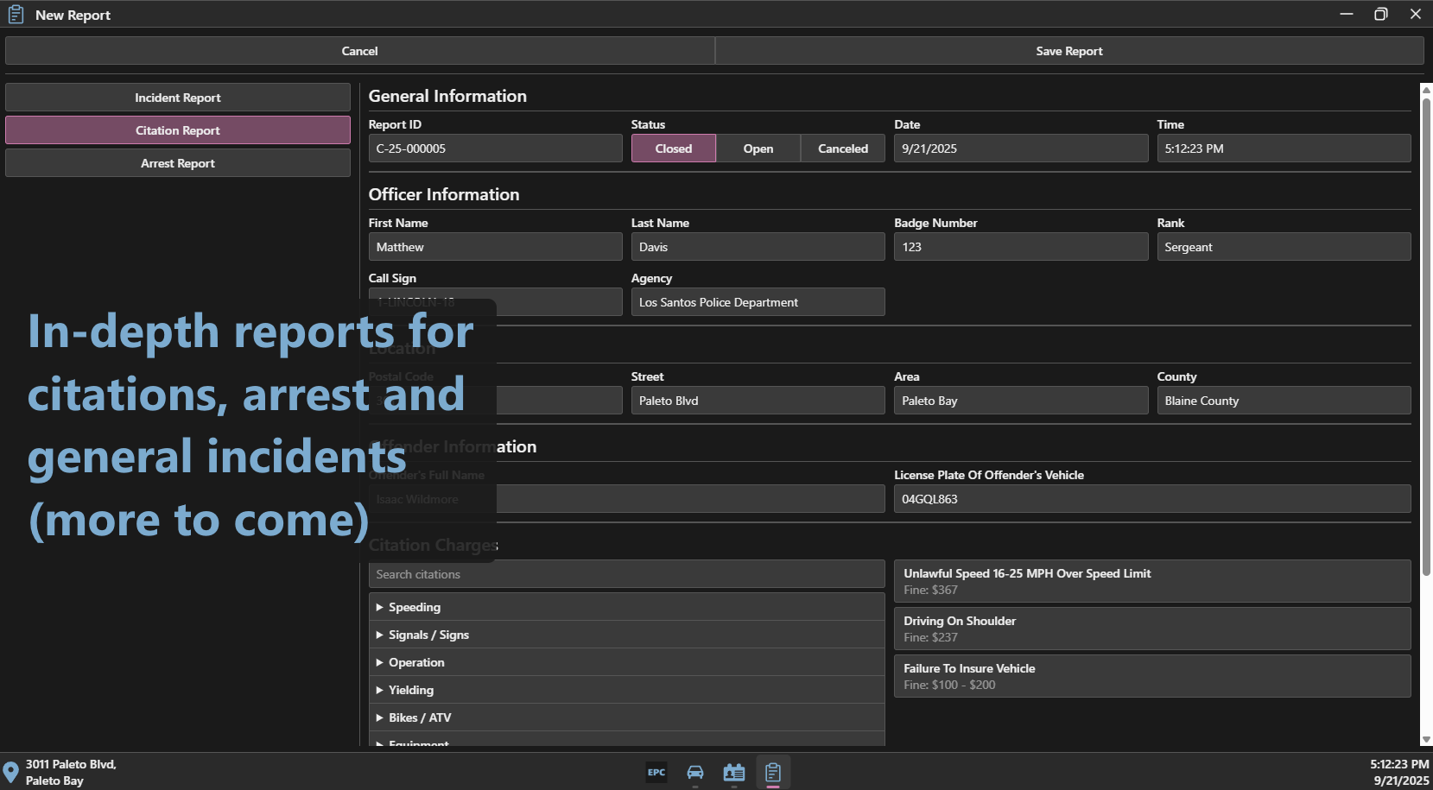Click the New Report clipboard title icon
This screenshot has height=790, width=1433.
[x=16, y=15]
